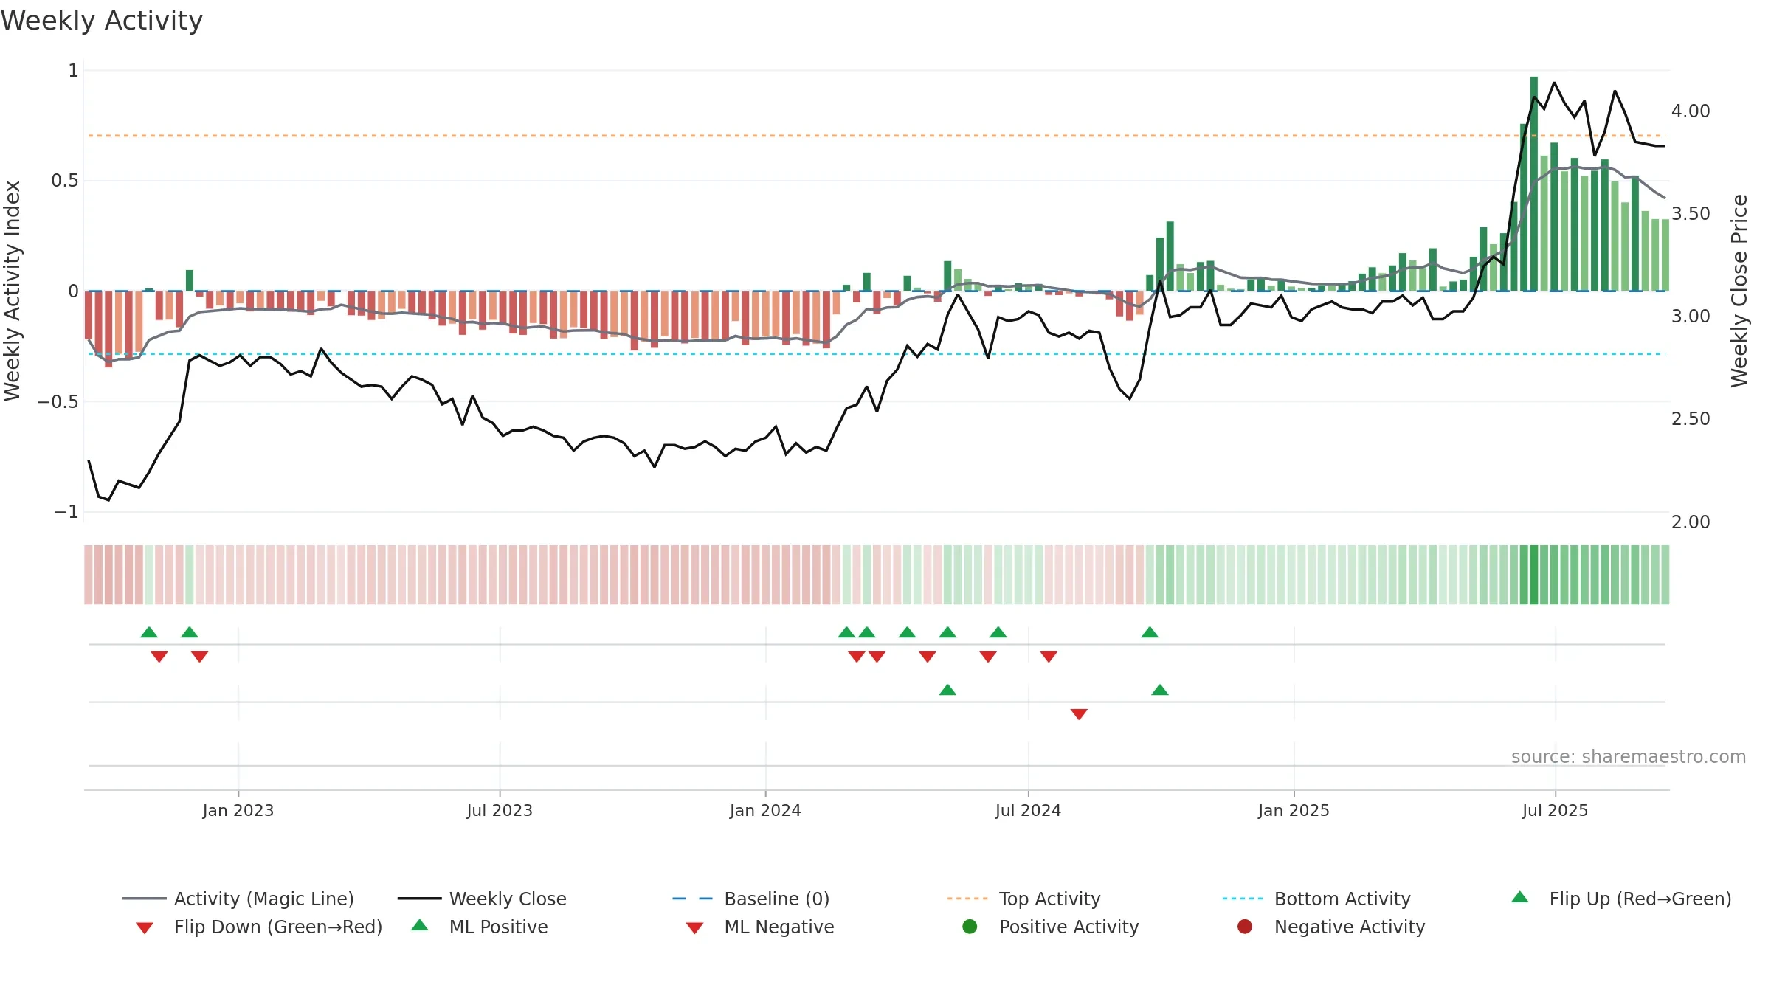The width and height of the screenshot is (1771, 996).
Task: Toggle the Weekly Close legend entry
Action: coord(482,899)
